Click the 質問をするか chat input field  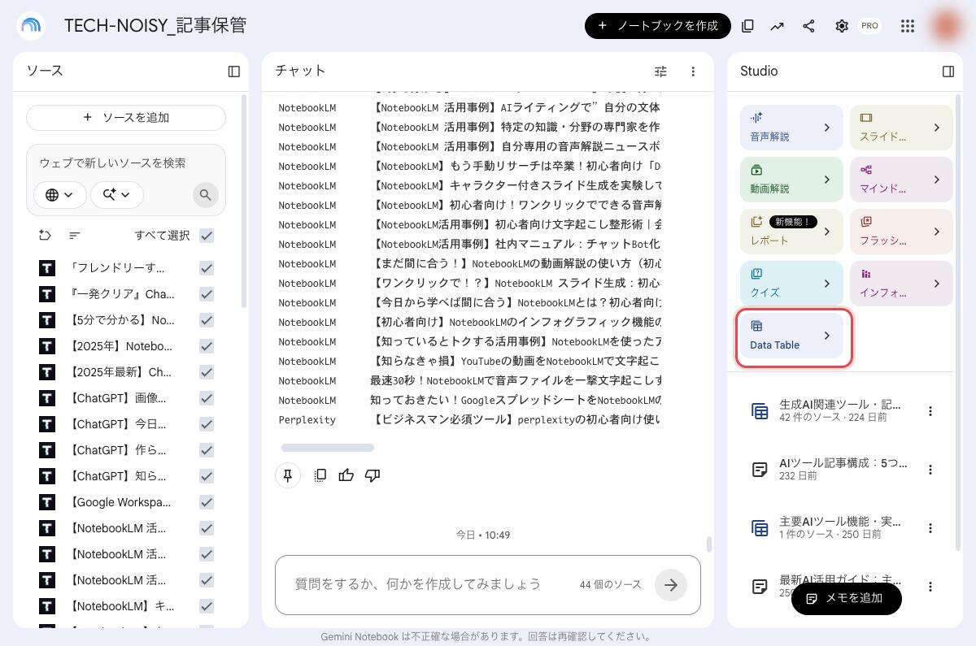[x=417, y=584]
